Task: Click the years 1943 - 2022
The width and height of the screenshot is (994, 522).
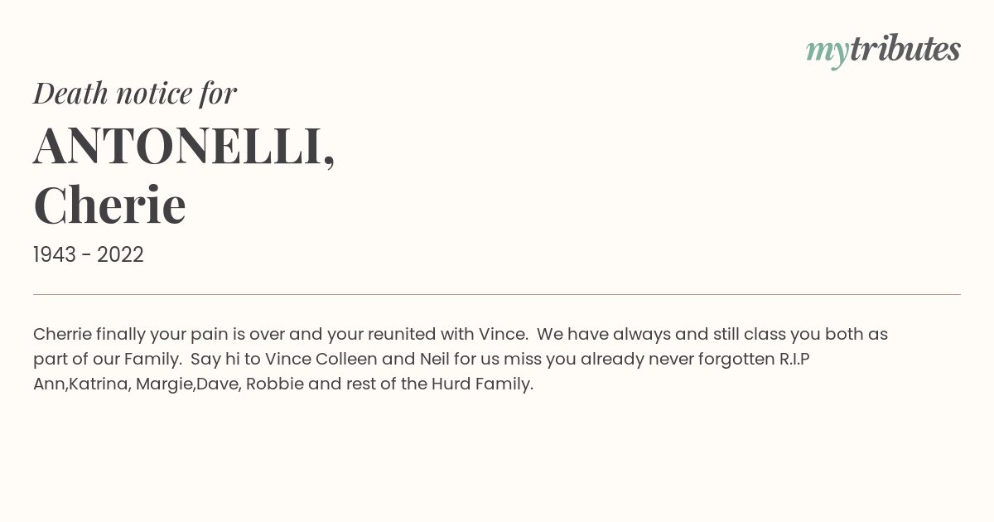Action: click(x=89, y=255)
